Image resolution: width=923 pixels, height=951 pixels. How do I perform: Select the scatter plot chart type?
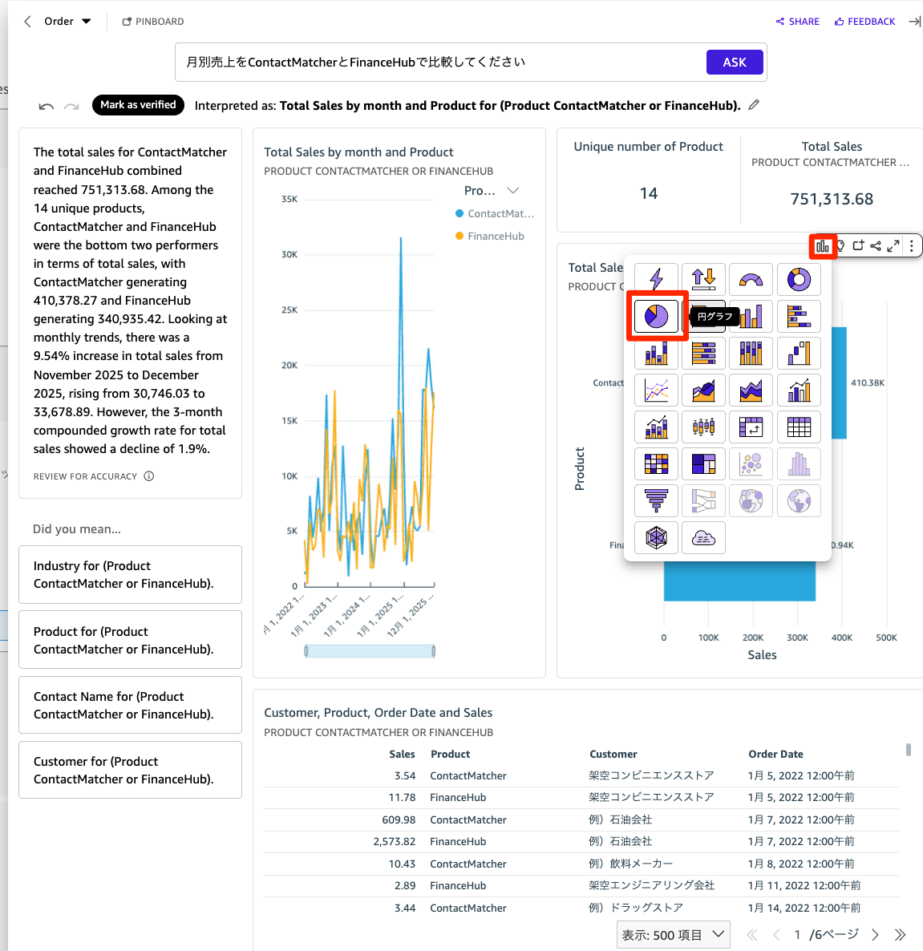[751, 463]
